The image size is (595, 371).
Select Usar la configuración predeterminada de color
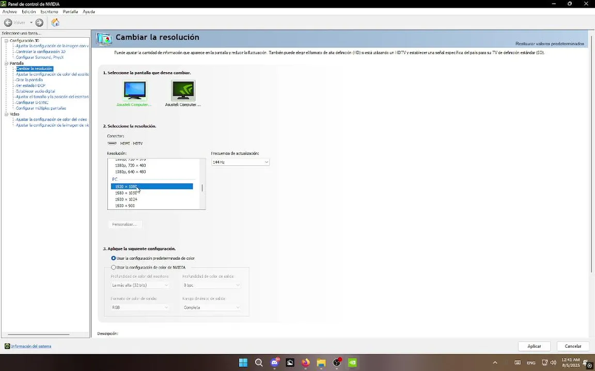(114, 258)
